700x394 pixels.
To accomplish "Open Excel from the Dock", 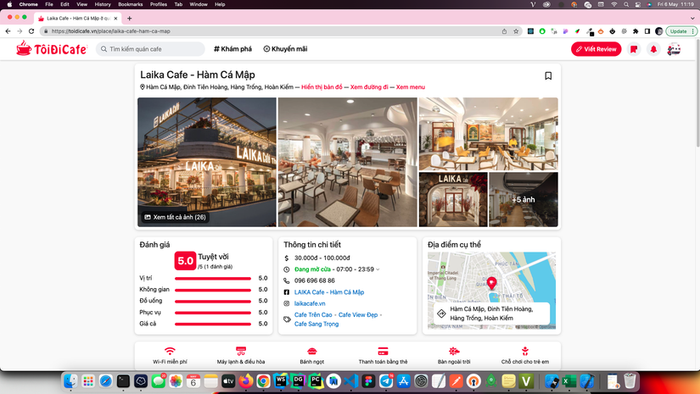I will [x=569, y=381].
